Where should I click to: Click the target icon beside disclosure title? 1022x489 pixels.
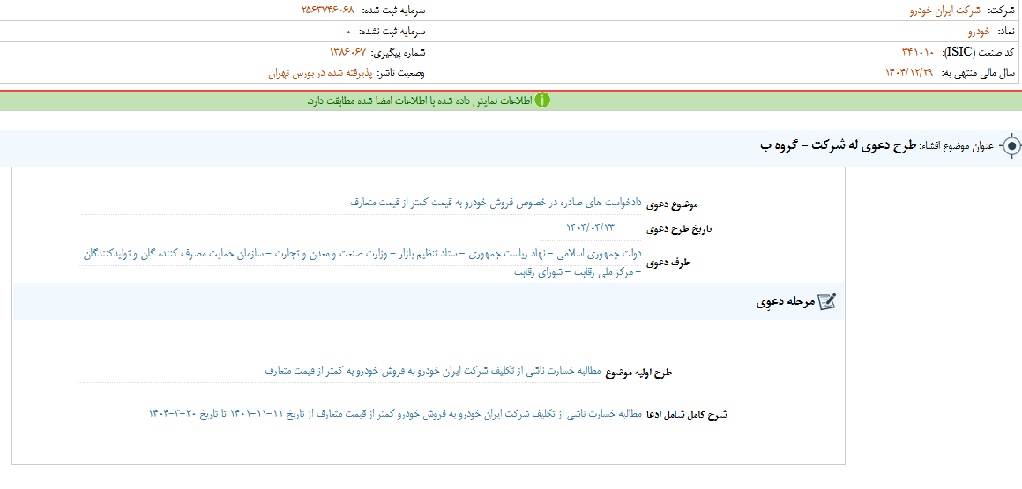(1011, 146)
